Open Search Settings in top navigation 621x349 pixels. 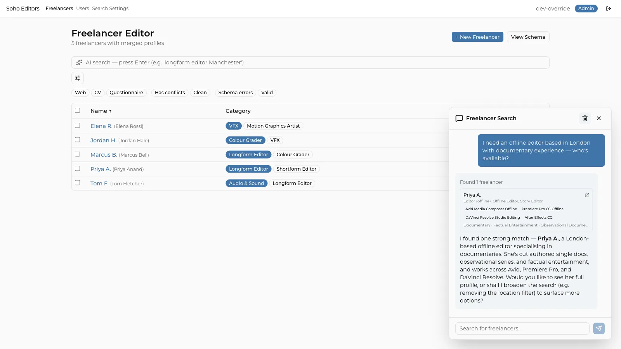pyautogui.click(x=110, y=9)
